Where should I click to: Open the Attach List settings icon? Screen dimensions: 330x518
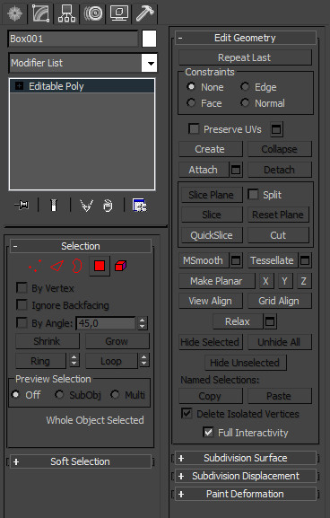(x=236, y=170)
